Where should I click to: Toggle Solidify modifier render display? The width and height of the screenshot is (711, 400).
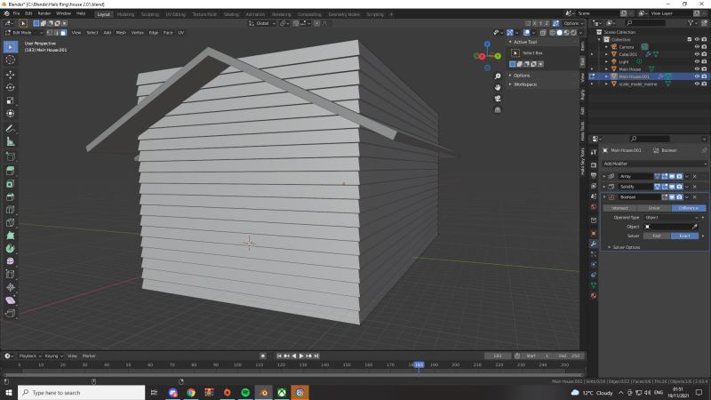(x=679, y=187)
